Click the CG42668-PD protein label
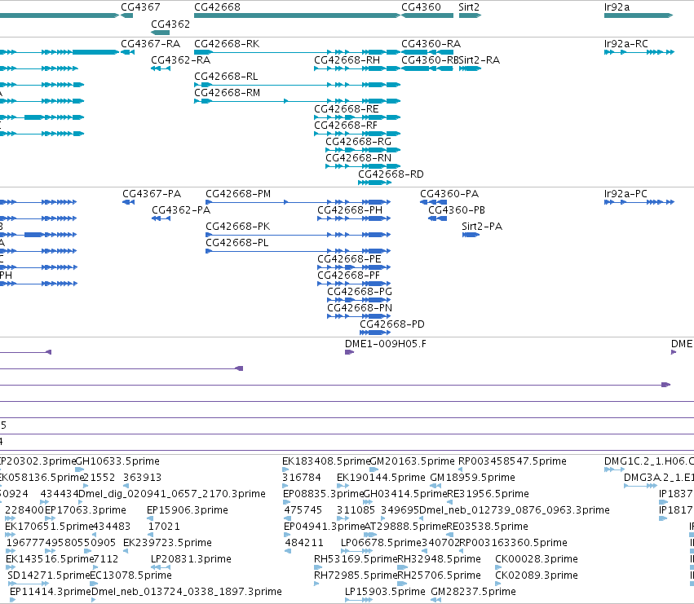The image size is (694, 604). tap(392, 324)
